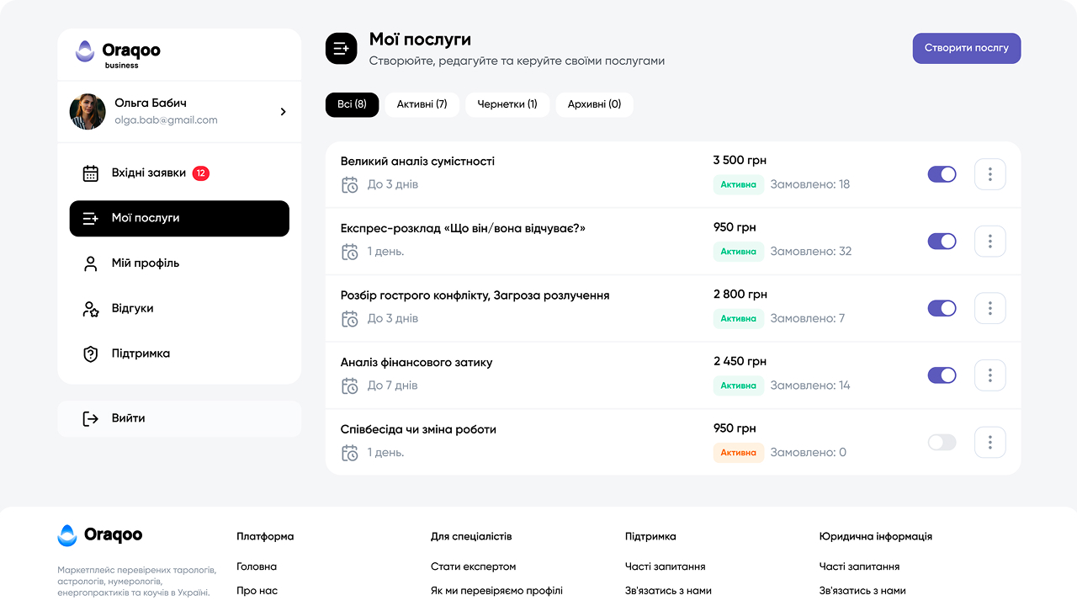1077x606 pixels.
Task: Open Мій профіль sidebar item
Action: pos(179,263)
